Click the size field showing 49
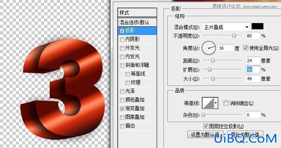This screenshot has height=148, width=281. pos(253,78)
